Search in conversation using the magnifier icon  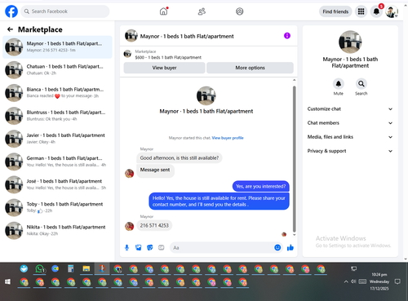coord(361,84)
